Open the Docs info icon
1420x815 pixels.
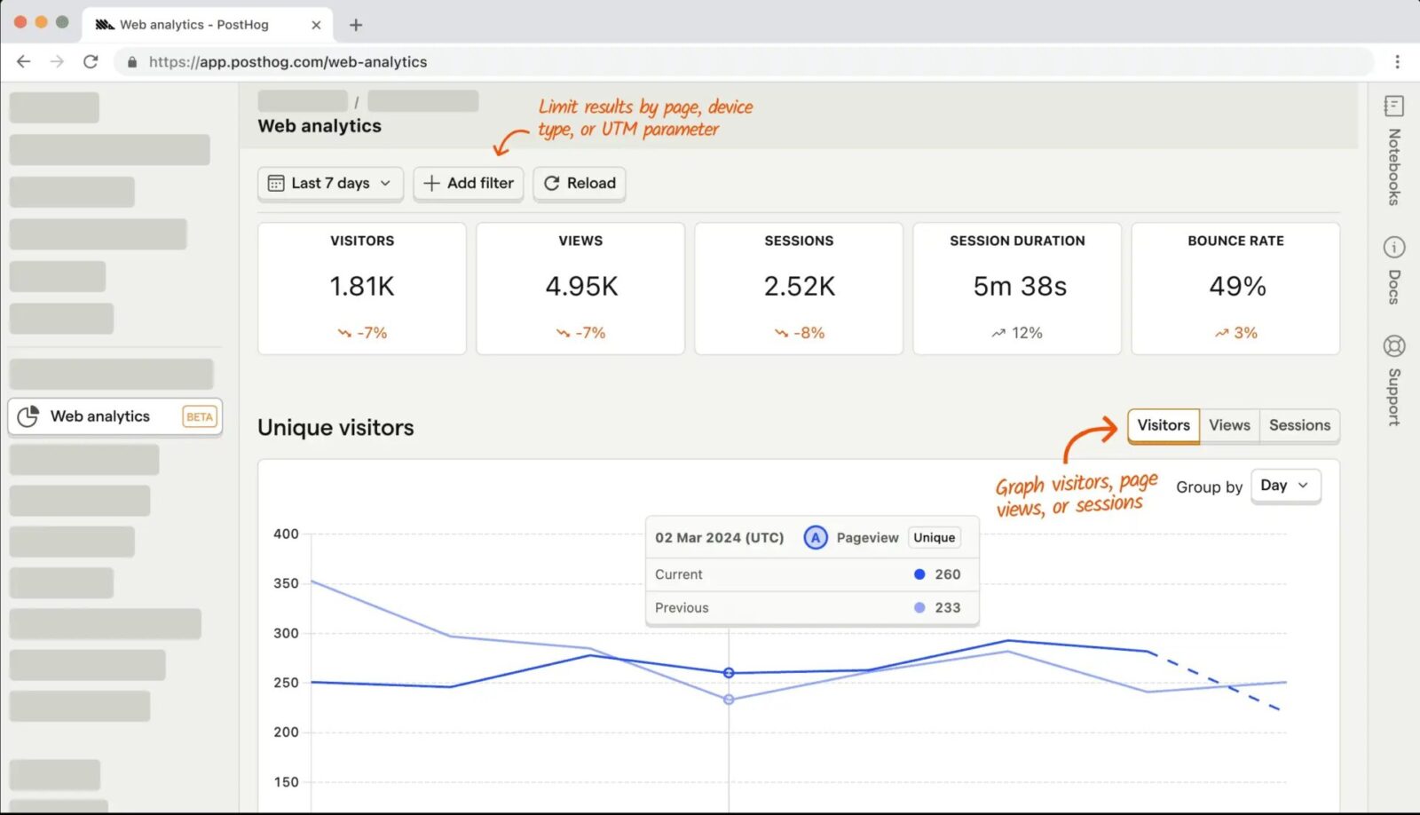click(x=1393, y=247)
